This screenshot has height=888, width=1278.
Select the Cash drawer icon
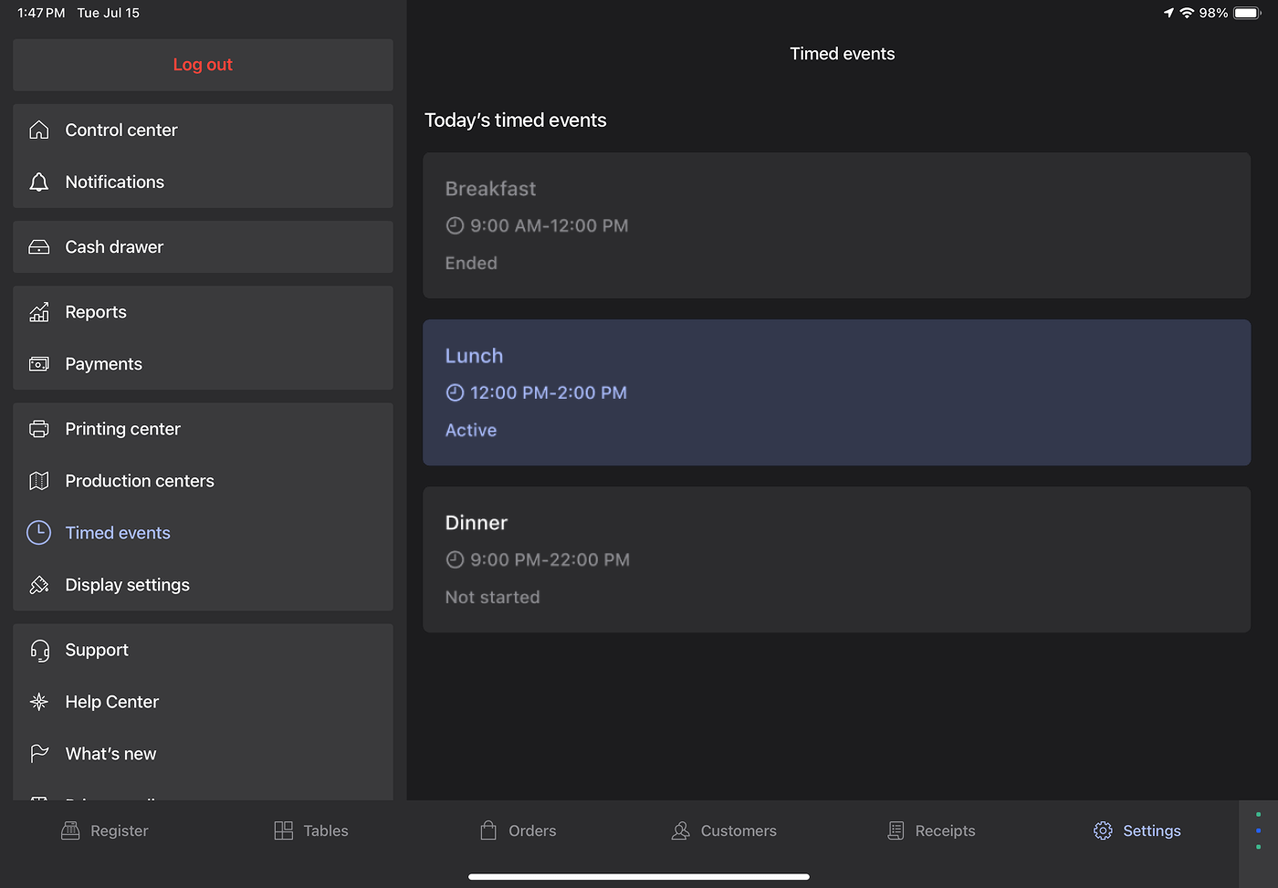click(39, 247)
